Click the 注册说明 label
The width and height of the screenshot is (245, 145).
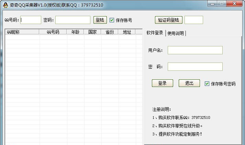(x=162, y=109)
